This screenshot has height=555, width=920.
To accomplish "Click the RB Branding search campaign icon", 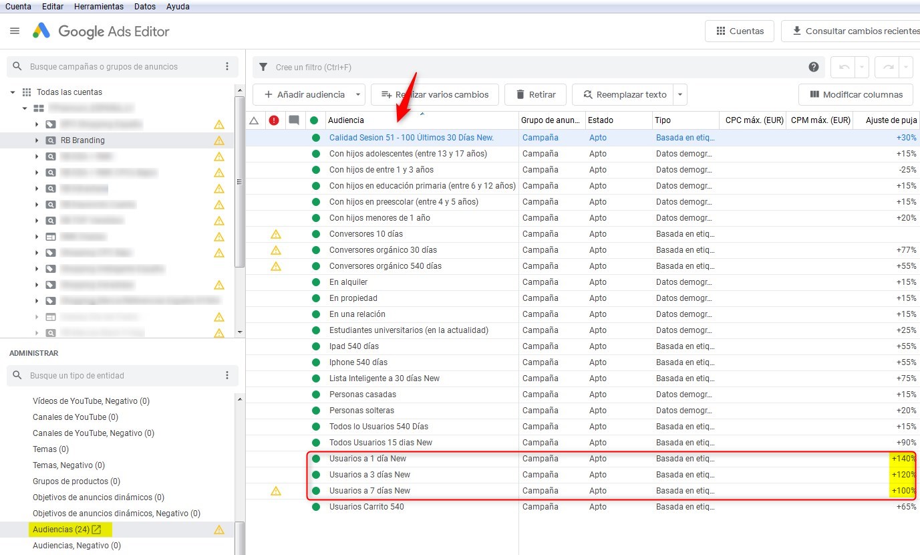I will click(x=50, y=140).
